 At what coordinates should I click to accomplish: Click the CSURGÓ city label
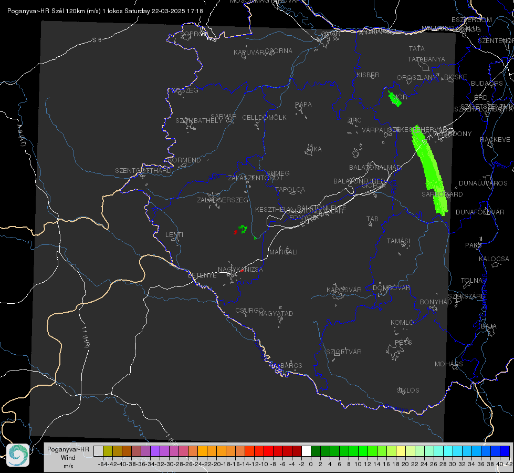(249, 311)
